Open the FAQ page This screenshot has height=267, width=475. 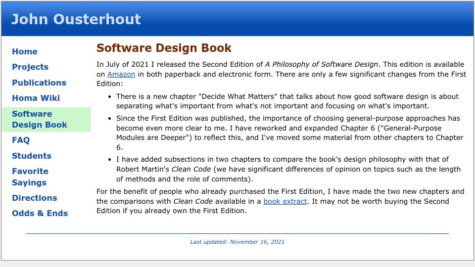point(21,140)
